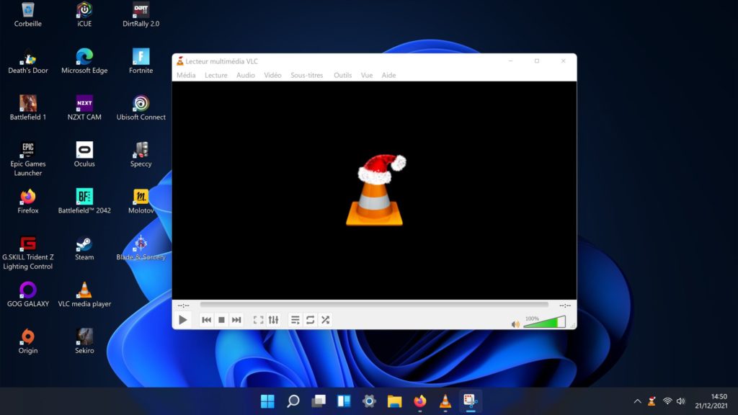Select the Blade & Sorcery desktop icon
This screenshot has width=738, height=415.
[141, 248]
